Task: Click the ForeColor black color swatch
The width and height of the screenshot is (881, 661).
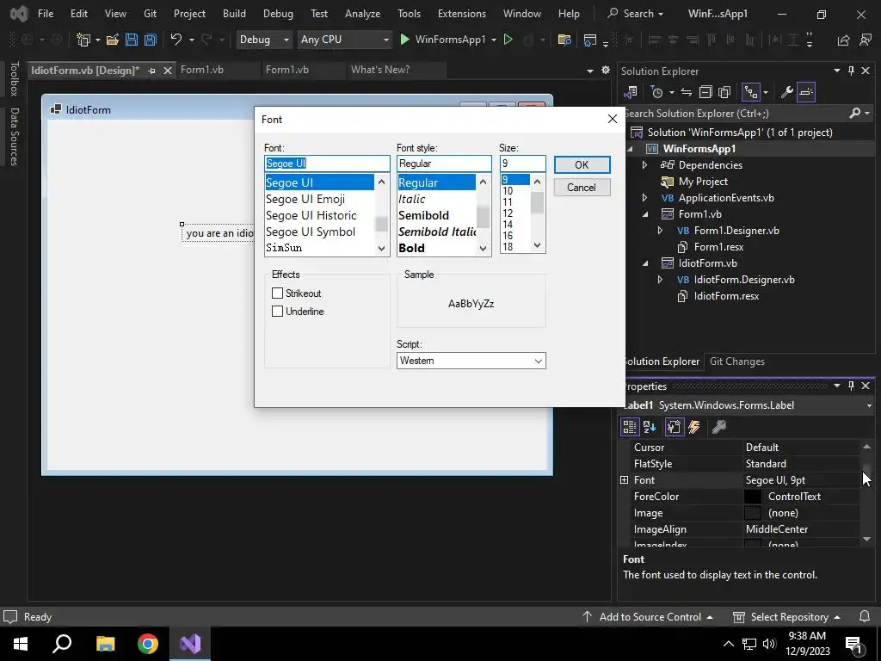Action: tap(752, 497)
